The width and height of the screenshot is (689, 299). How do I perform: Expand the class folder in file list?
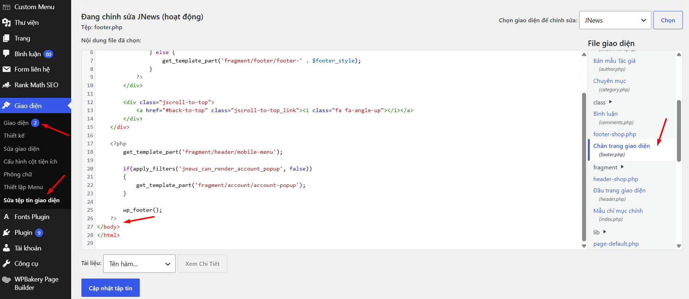603,102
